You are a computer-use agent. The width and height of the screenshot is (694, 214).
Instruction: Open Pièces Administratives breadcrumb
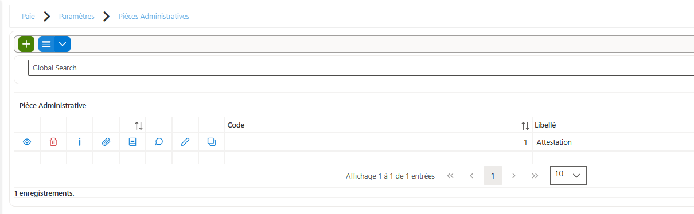coord(154,17)
